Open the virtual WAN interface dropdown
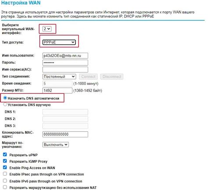Image resolution: width=208 pixels, height=190 pixels. pos(47,29)
